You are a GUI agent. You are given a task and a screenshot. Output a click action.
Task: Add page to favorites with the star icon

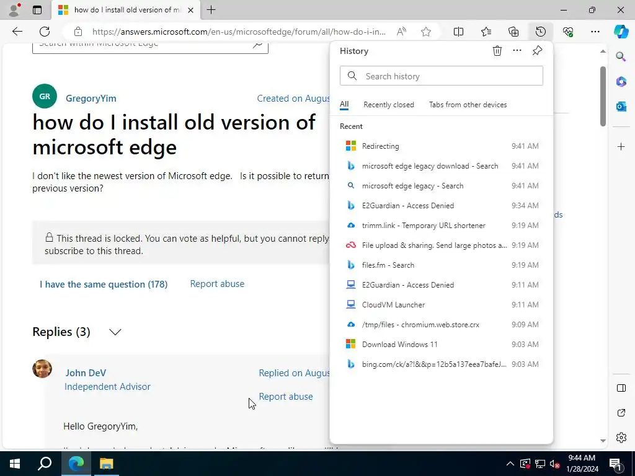[x=425, y=32]
